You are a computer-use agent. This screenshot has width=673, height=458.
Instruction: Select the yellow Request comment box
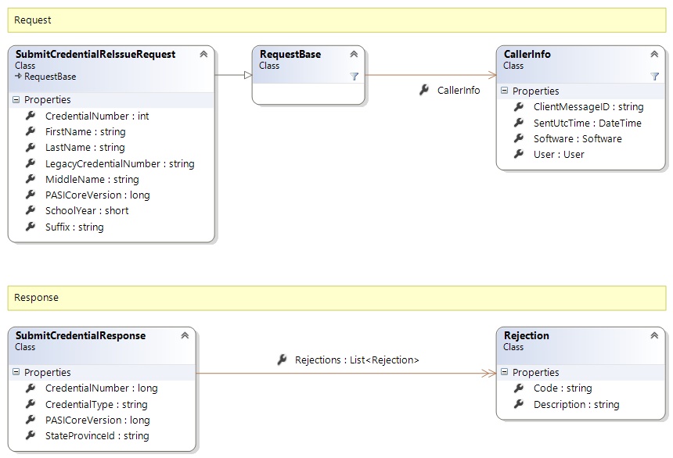(336, 20)
